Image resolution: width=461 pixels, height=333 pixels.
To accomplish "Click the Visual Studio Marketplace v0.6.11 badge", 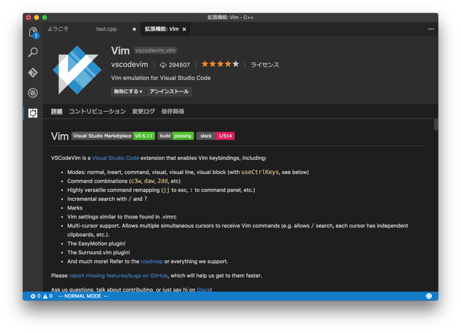I will 113,136.
